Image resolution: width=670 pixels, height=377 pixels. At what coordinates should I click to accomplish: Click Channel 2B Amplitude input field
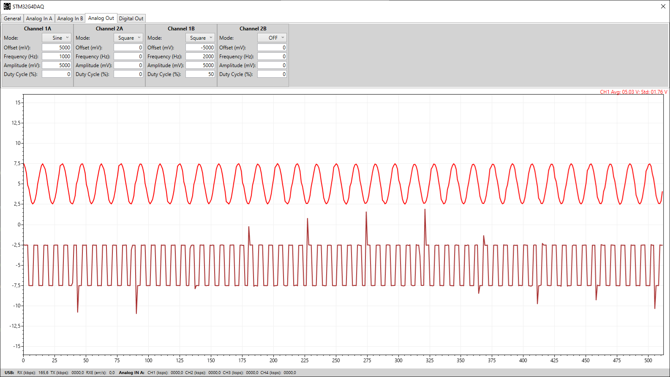coord(272,65)
